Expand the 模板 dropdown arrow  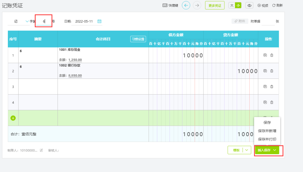click(247, 150)
